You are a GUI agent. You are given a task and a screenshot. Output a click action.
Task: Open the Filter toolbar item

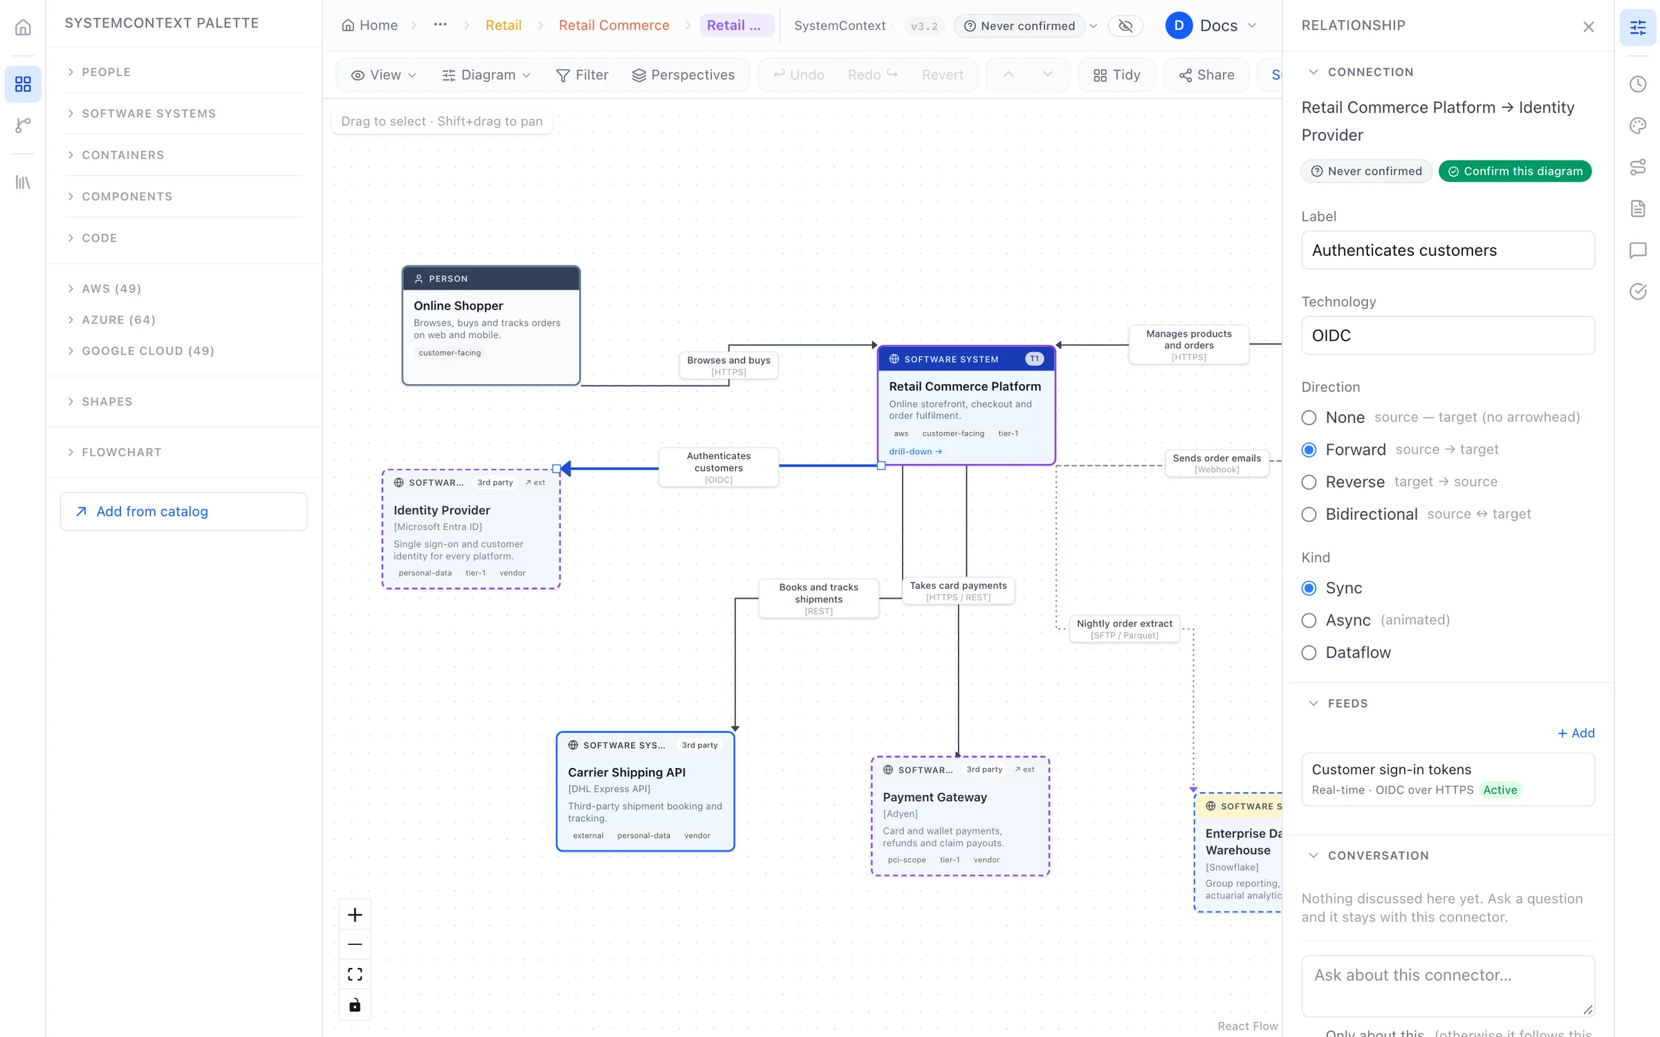pos(582,75)
